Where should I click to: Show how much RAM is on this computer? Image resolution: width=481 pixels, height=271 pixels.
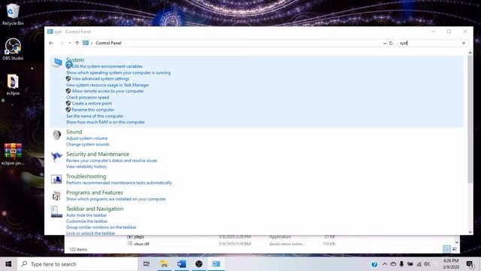click(x=105, y=122)
